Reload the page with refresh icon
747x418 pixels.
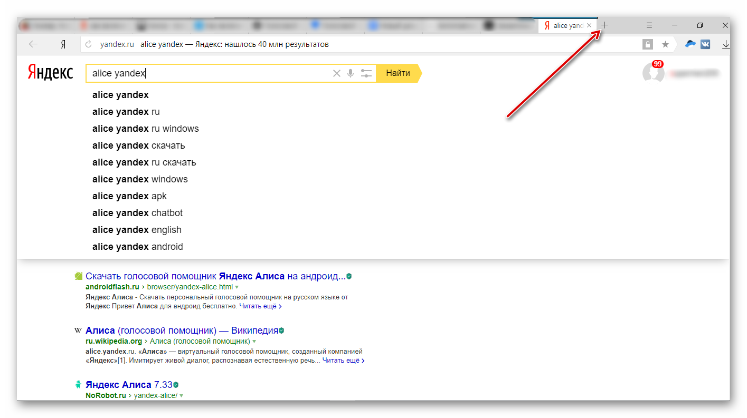pos(89,44)
